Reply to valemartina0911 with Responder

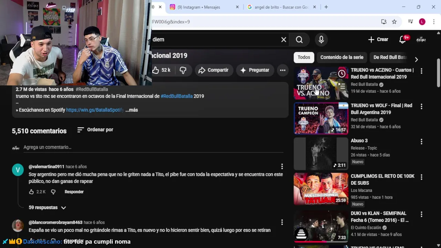pos(74,192)
